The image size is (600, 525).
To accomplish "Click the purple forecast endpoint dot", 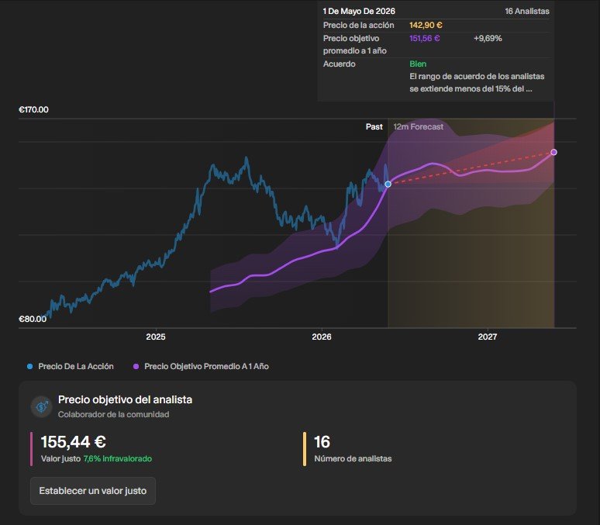I will [553, 153].
